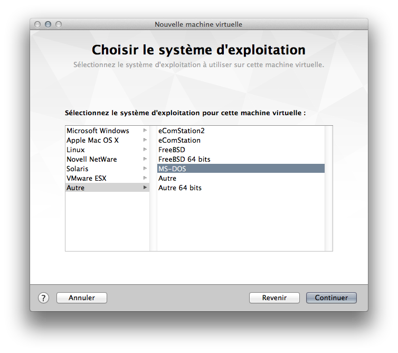
Task: Expand arrow beside VMware ESX
Action: [145, 178]
